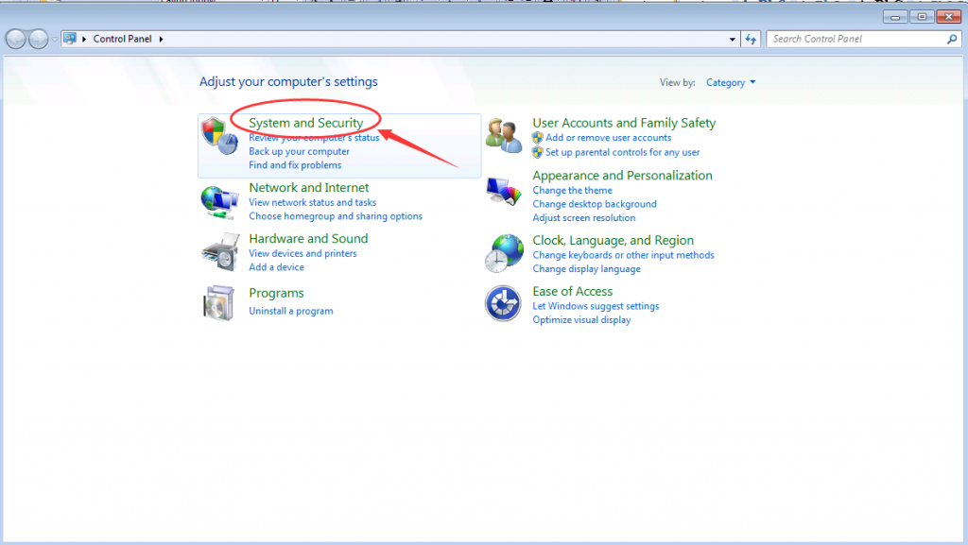Click the Back navigation arrow button
This screenshot has width=968, height=545.
(15, 39)
